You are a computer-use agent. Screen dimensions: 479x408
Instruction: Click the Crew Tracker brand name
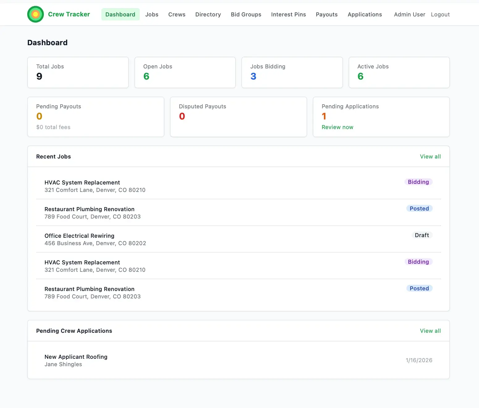pyautogui.click(x=69, y=14)
